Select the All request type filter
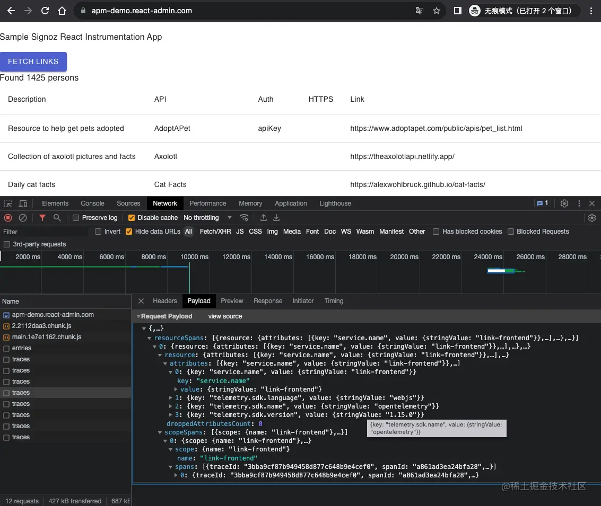Image resolution: width=601 pixels, height=506 pixels. 189,232
